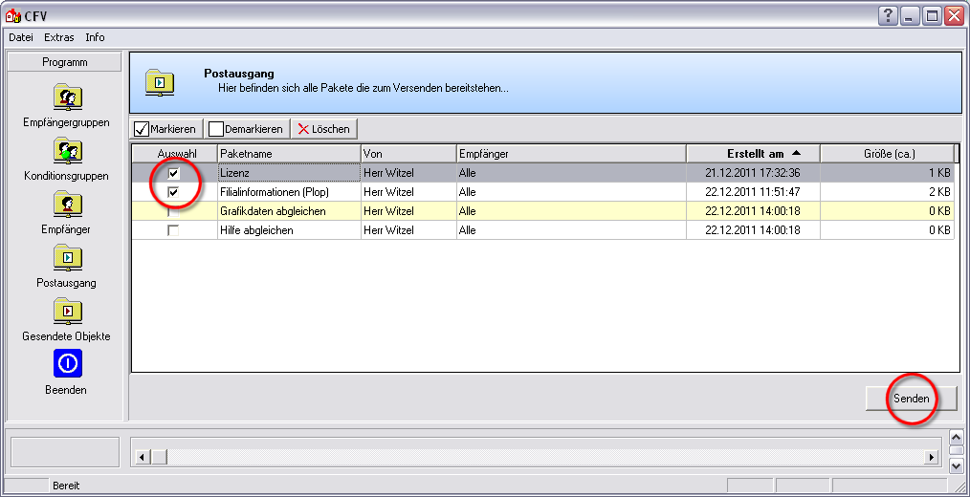Open the Konditionsgruppen icon
Viewport: 970px width, 497px height.
(67, 151)
